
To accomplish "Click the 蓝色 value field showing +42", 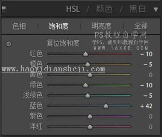I will tap(146, 106).
